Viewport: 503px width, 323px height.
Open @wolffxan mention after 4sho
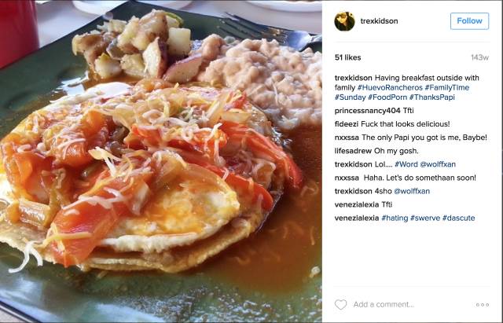click(x=412, y=191)
